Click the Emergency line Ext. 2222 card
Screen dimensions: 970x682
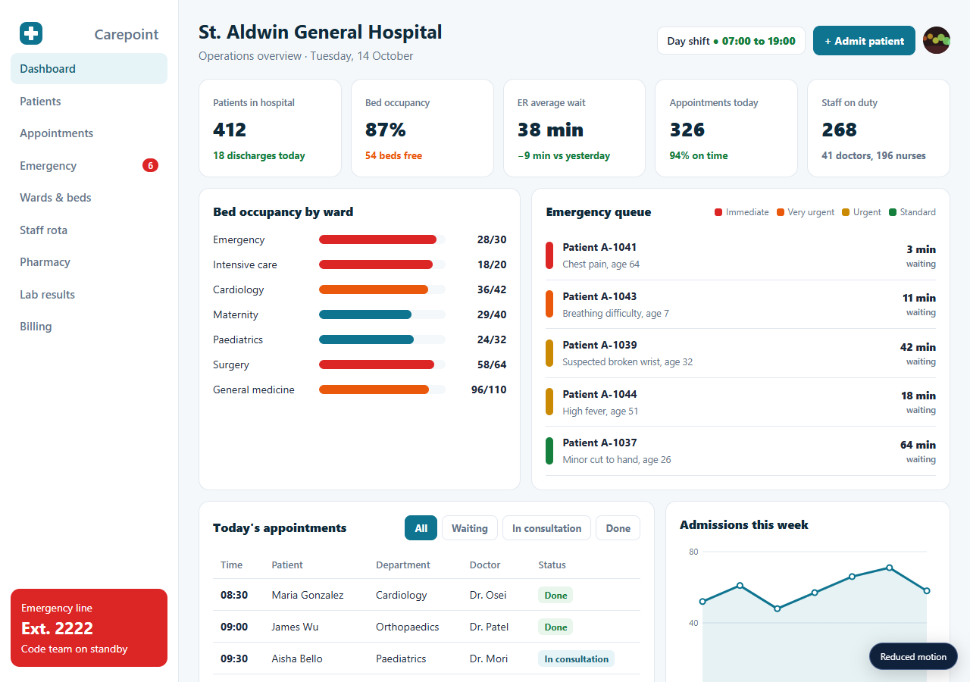coord(89,627)
